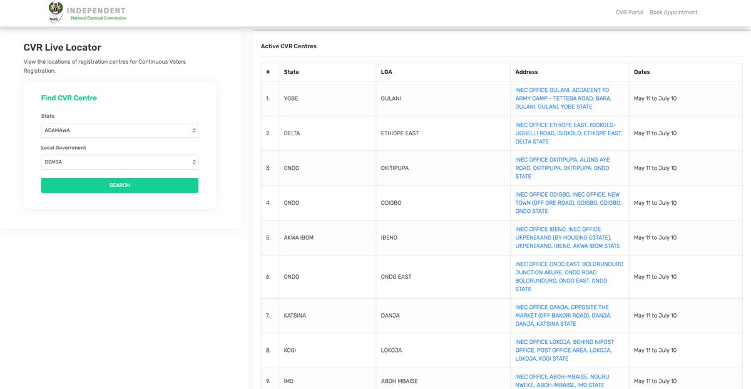The height and width of the screenshot is (389, 751).
Task: Open the INEC Office Okitipupa address link
Action: pyautogui.click(x=563, y=168)
